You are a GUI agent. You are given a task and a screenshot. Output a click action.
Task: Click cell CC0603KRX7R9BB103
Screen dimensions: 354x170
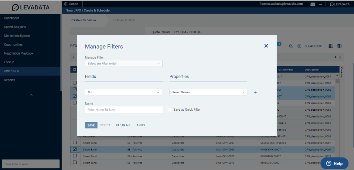273,143
